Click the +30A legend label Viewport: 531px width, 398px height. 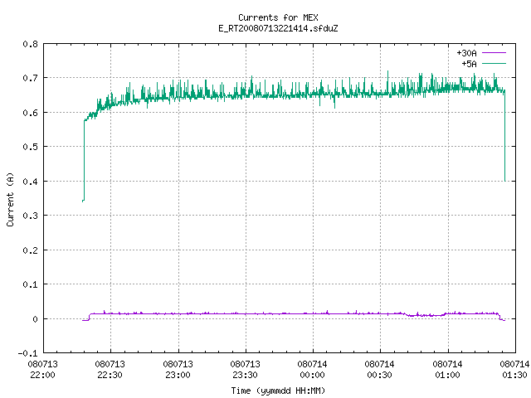tap(466, 53)
